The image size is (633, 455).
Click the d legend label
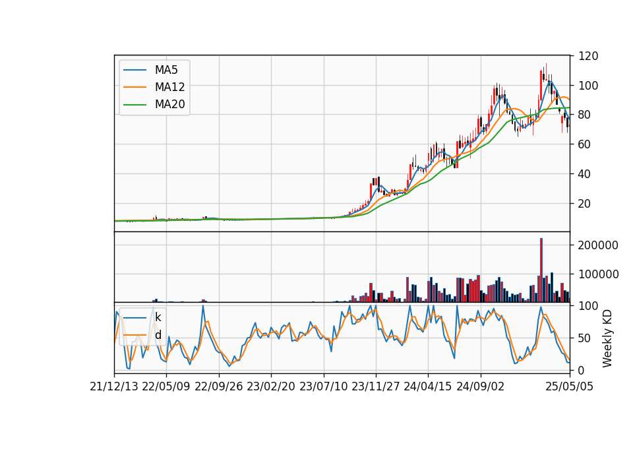(x=158, y=335)
